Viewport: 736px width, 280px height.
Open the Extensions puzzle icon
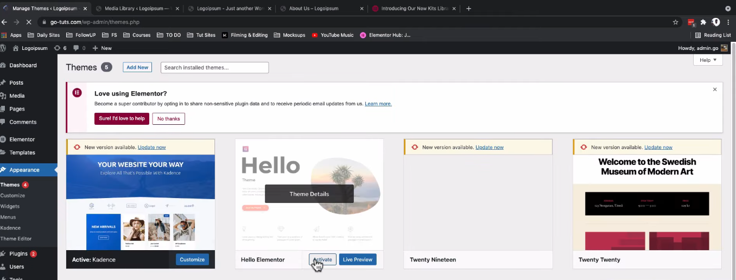coord(703,22)
